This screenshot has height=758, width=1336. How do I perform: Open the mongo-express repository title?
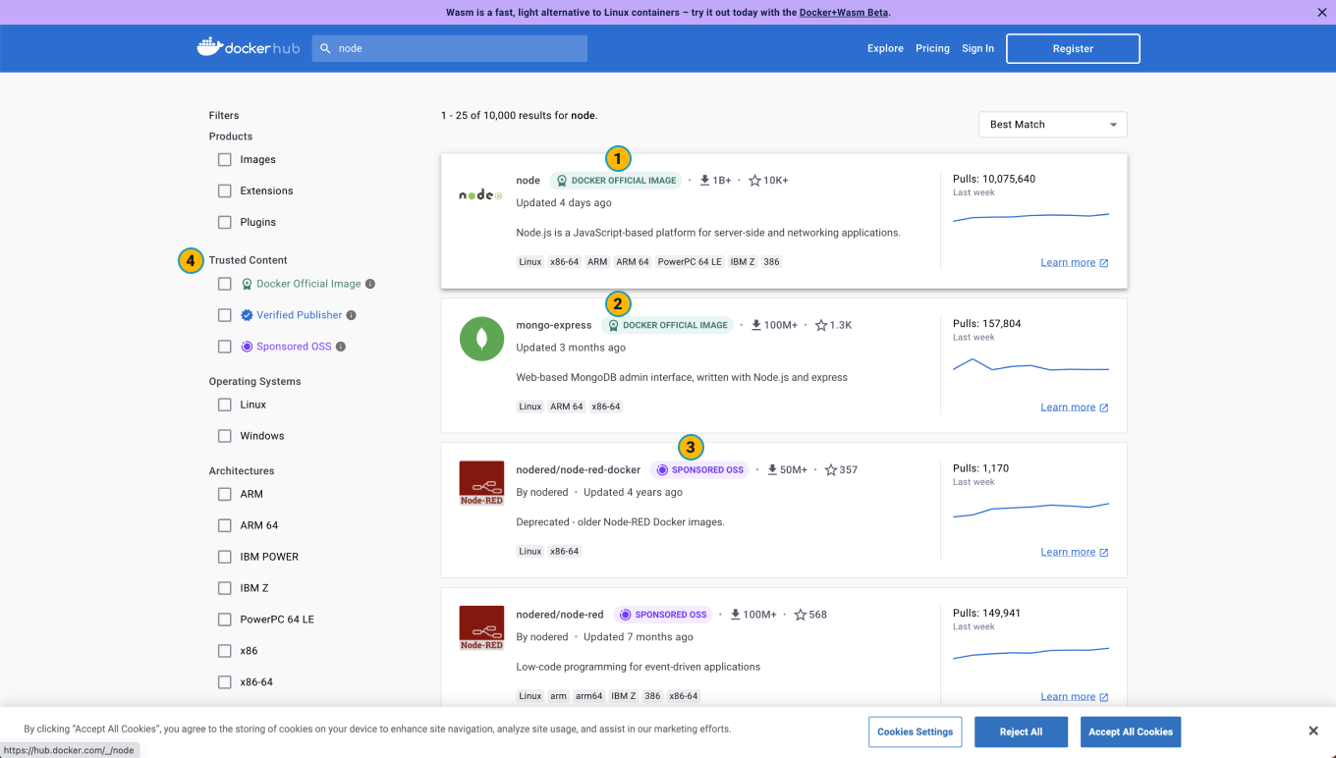coord(554,325)
